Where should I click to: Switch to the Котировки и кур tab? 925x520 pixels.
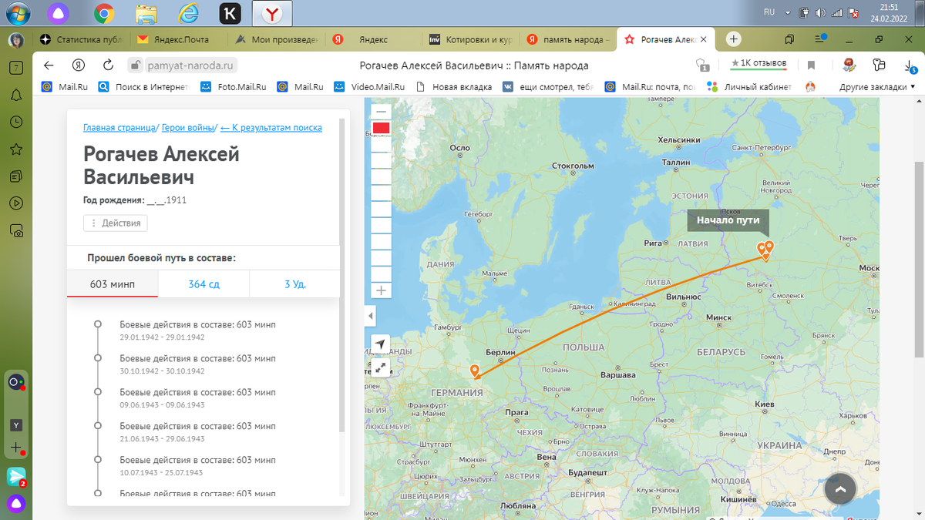point(473,39)
